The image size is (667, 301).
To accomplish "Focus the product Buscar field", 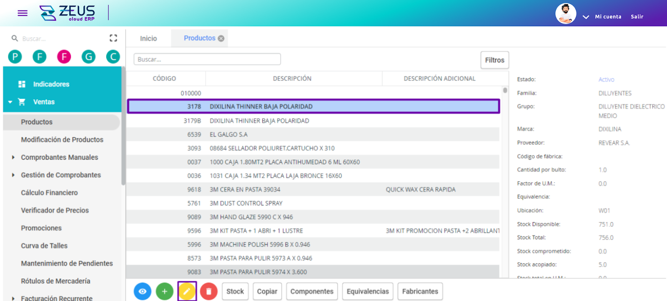I will (x=207, y=59).
